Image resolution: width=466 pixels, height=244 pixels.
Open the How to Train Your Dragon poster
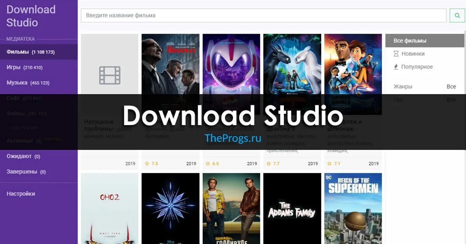coord(292,74)
